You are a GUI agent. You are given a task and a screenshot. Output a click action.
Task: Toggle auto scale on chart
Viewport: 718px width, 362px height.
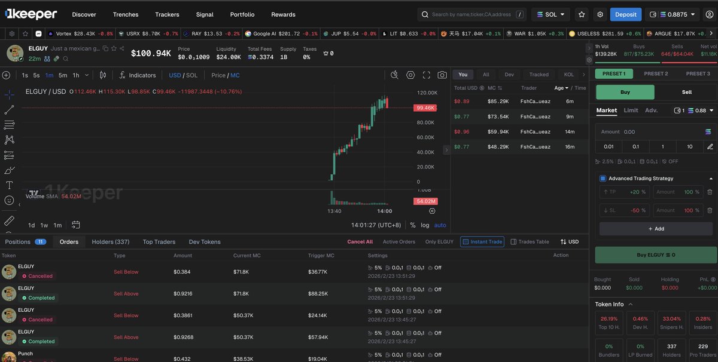440,225
